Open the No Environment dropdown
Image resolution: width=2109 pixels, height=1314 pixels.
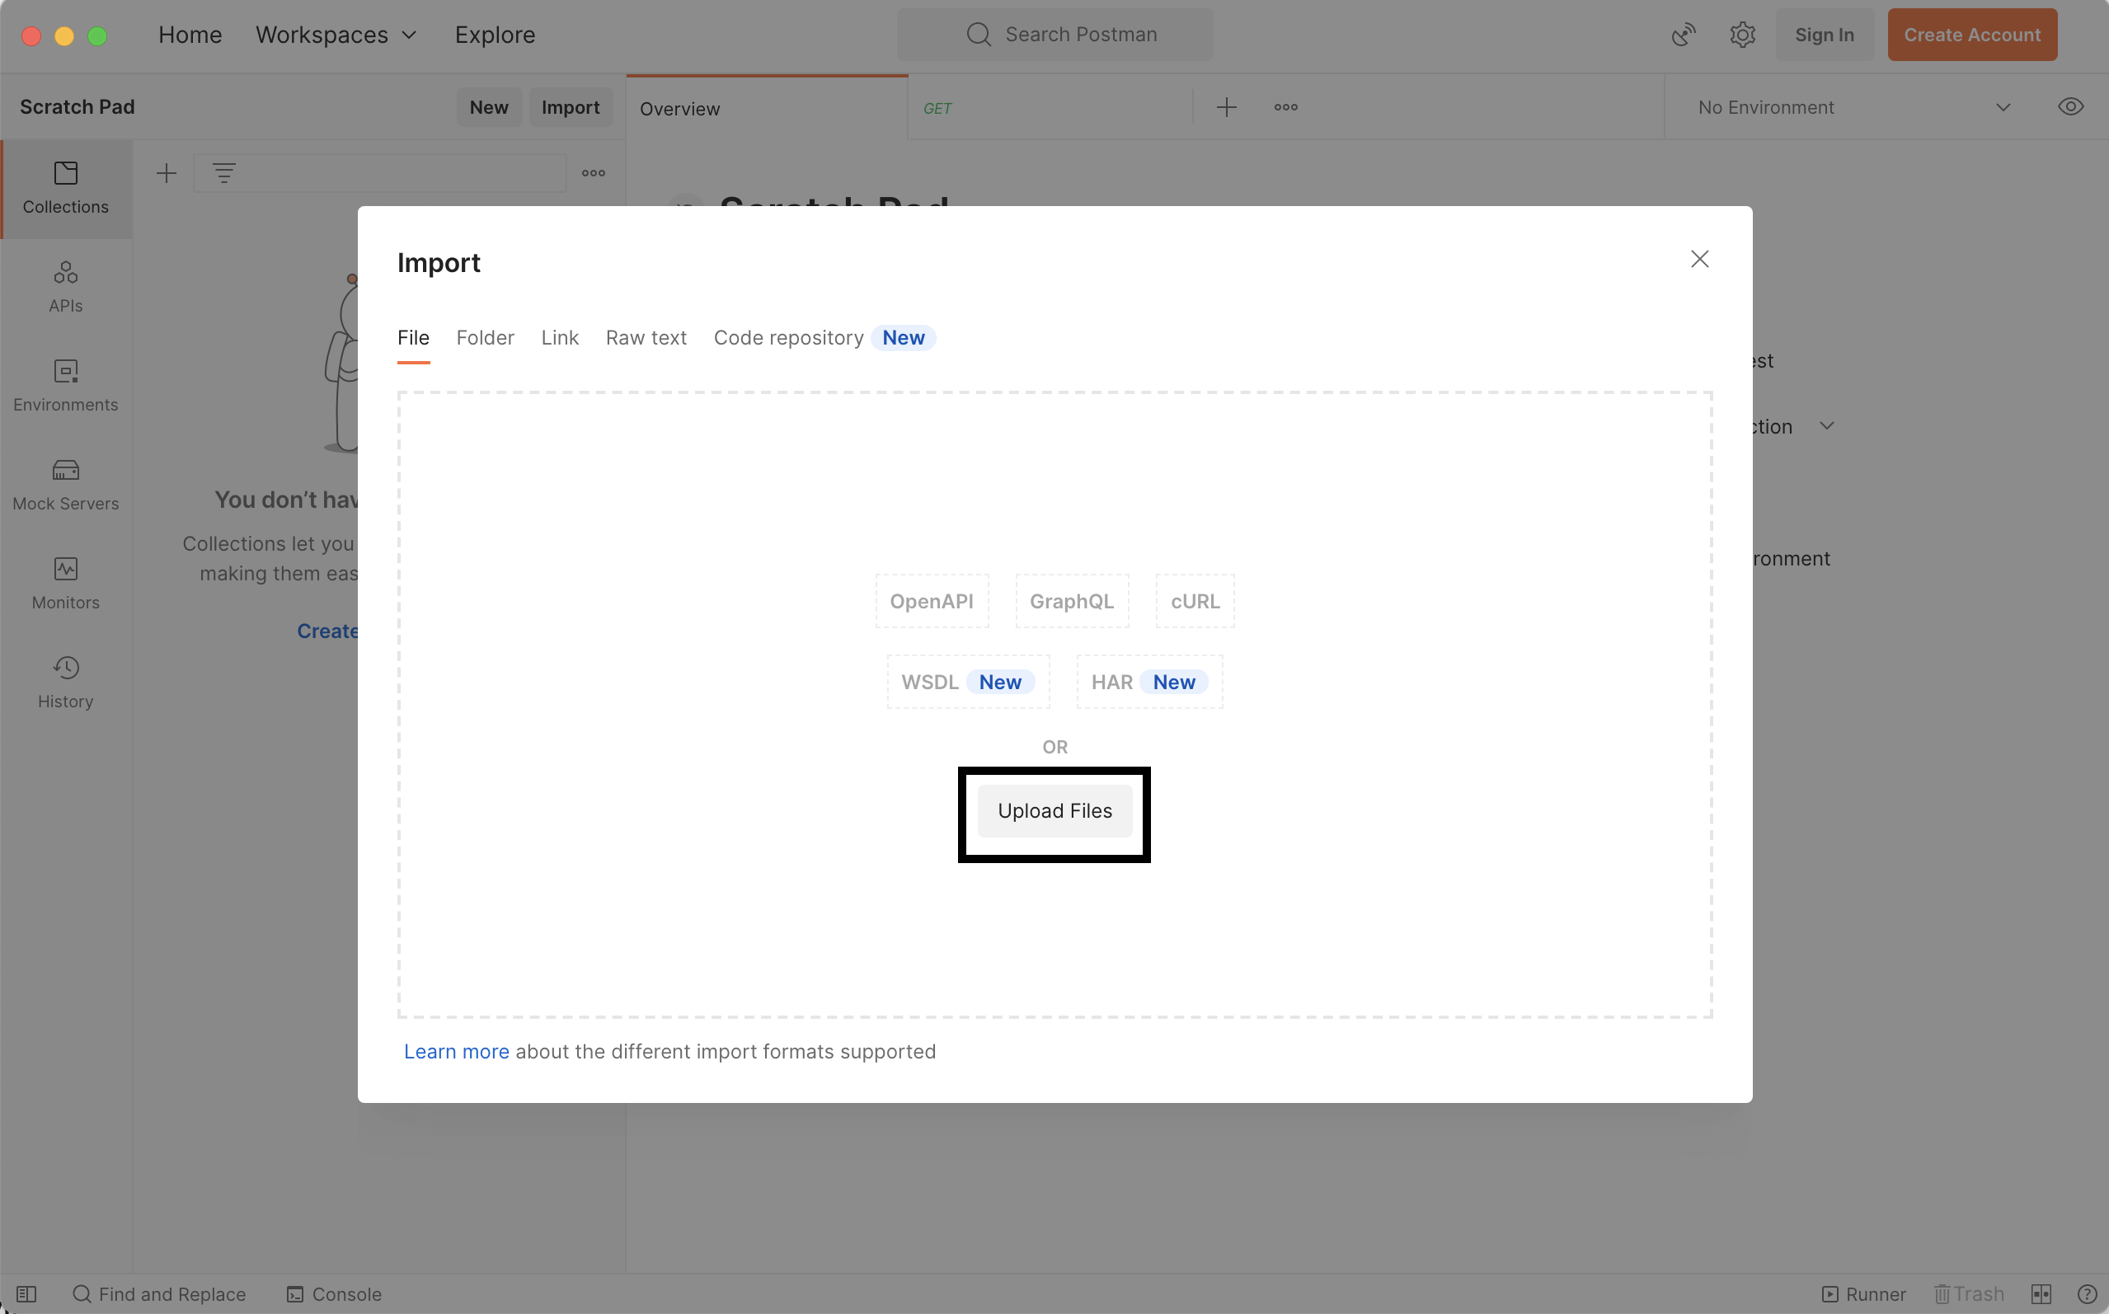click(x=1853, y=107)
